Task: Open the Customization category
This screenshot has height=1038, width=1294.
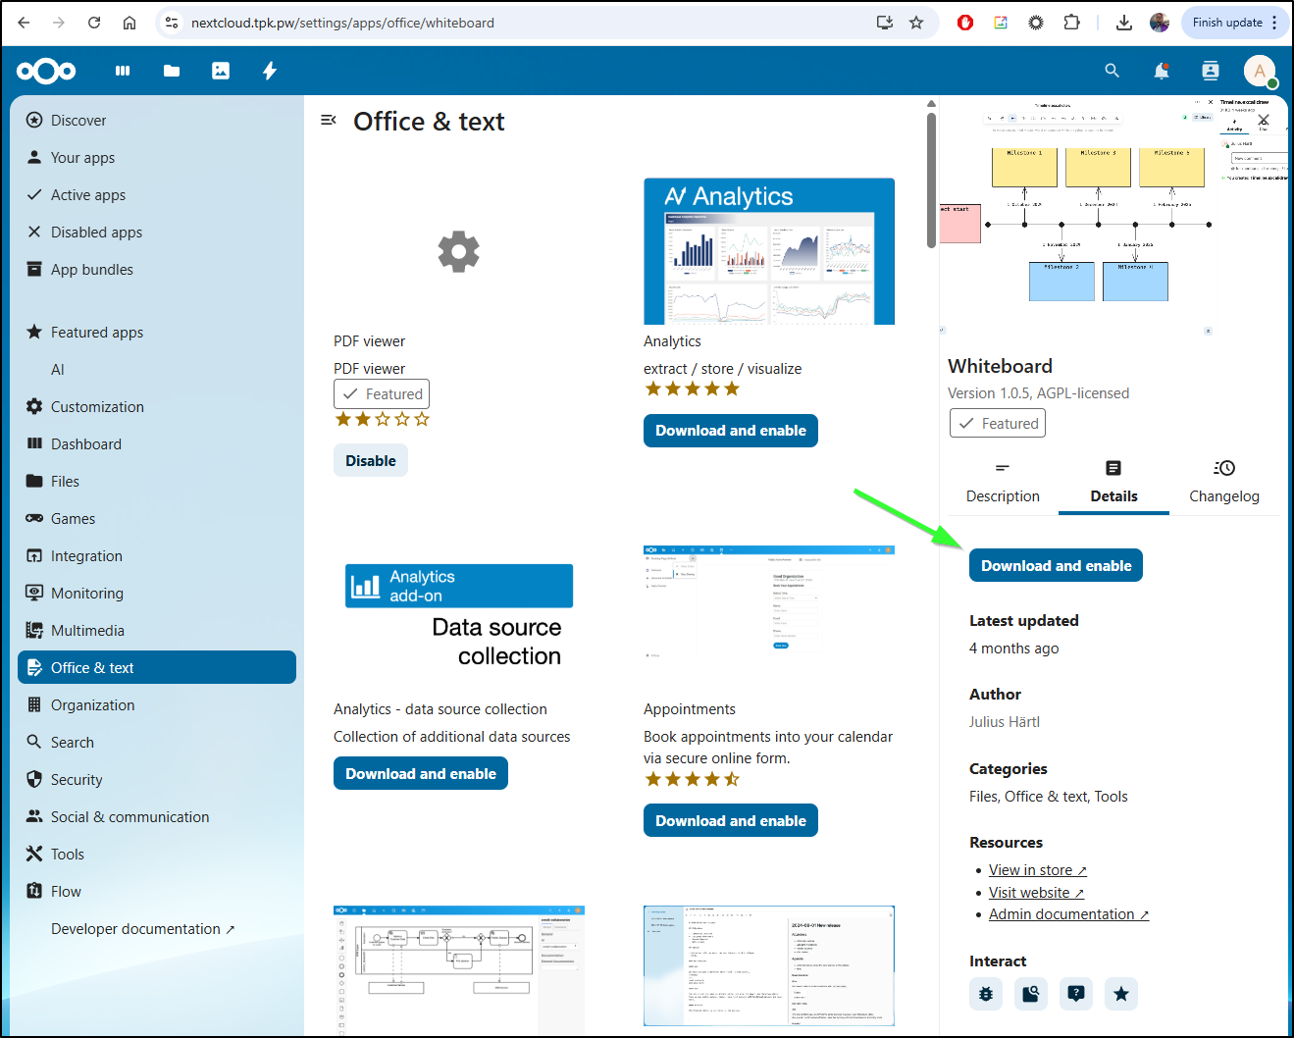Action: pos(157,407)
